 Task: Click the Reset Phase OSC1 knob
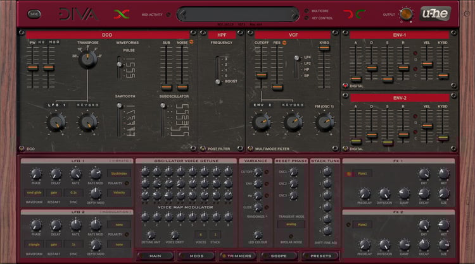click(293, 172)
